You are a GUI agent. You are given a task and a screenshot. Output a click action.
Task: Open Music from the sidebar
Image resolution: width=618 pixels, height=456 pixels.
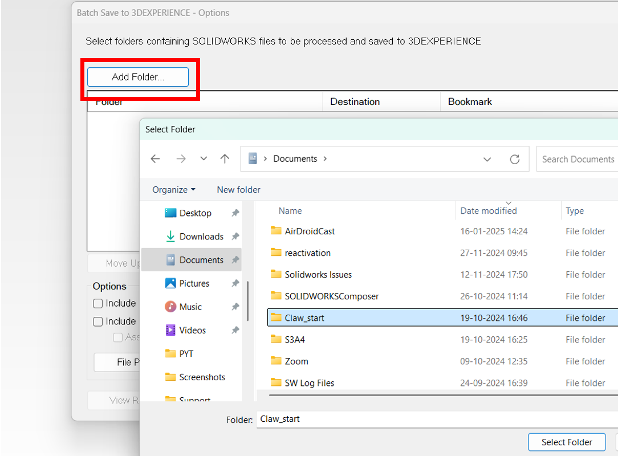(x=190, y=307)
